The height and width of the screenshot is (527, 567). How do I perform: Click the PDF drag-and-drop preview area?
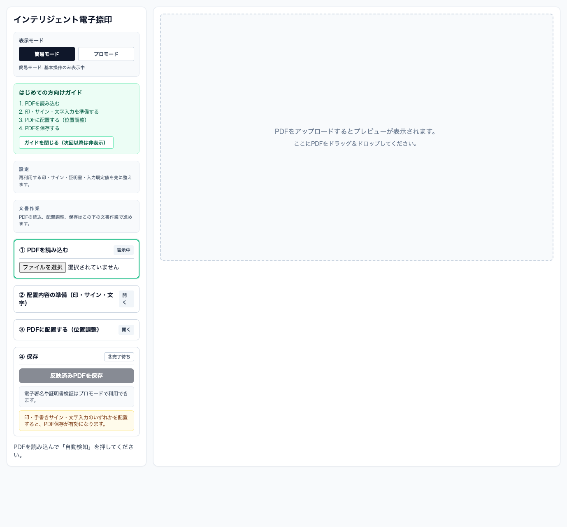tap(356, 137)
